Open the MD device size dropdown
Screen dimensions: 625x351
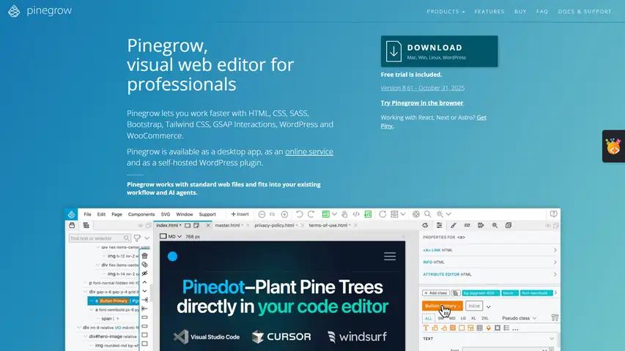(x=171, y=236)
